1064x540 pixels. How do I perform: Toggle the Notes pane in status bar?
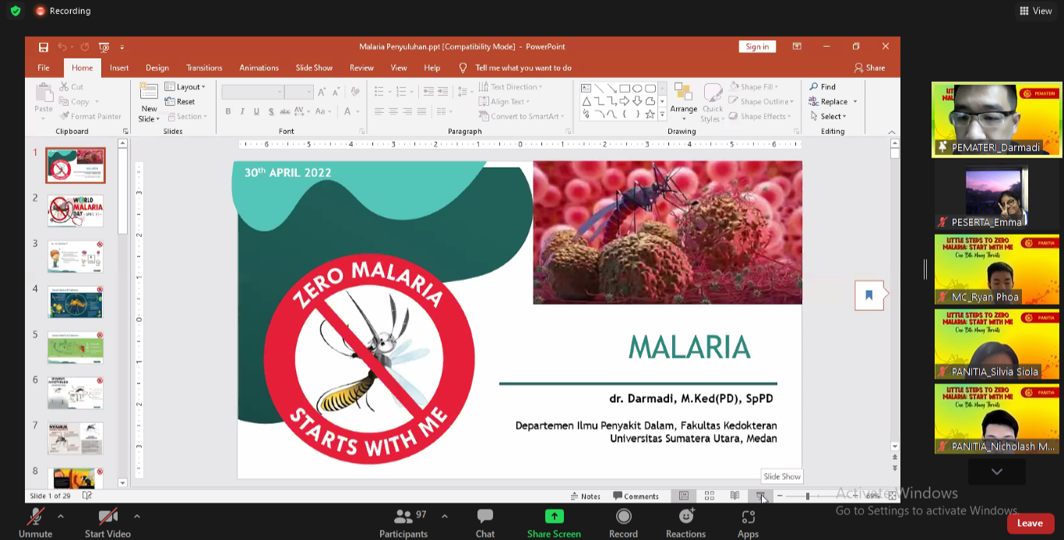pos(586,496)
